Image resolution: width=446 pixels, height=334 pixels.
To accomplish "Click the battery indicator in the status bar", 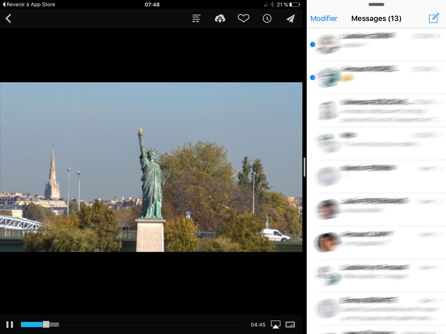I will [295, 4].
